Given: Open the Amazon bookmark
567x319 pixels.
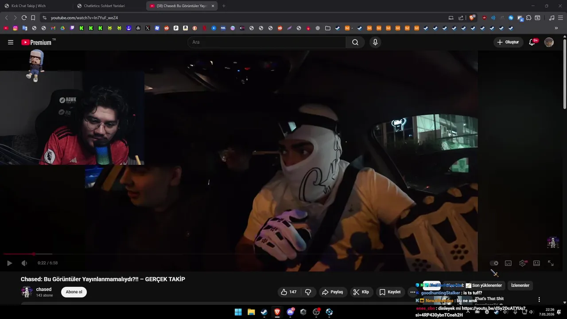Looking at the screenshot, I should [185, 28].
